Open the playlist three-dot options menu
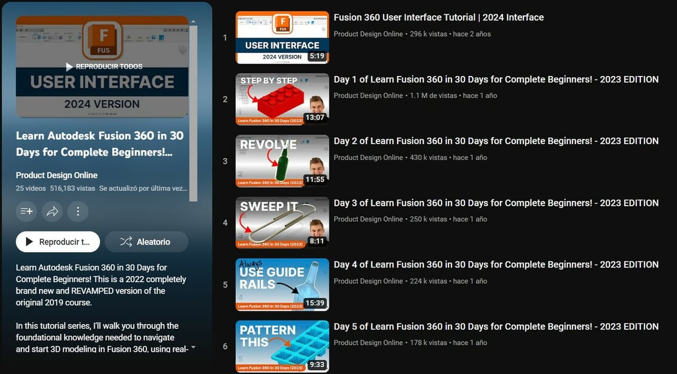Screen dimensions: 677x374 click(x=78, y=211)
